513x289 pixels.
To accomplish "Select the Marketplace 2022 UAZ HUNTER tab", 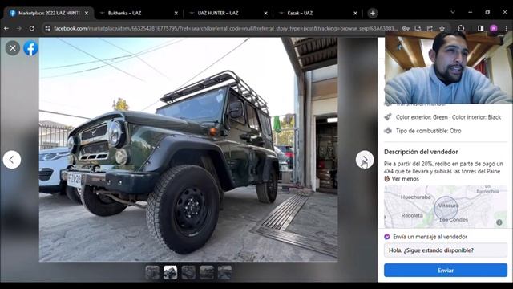I will pos(49,13).
